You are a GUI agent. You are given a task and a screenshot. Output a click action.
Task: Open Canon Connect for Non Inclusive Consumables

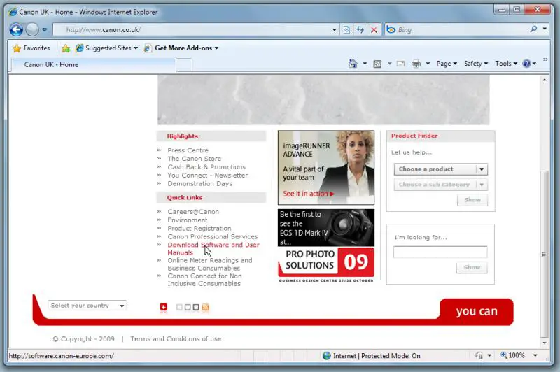pyautogui.click(x=204, y=280)
